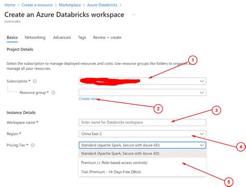246x187 pixels.
Task: Click the Pricing Tier label text
Action: 16,145
